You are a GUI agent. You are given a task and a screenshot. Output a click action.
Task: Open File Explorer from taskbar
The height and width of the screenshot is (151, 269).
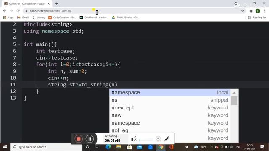pos(119,147)
